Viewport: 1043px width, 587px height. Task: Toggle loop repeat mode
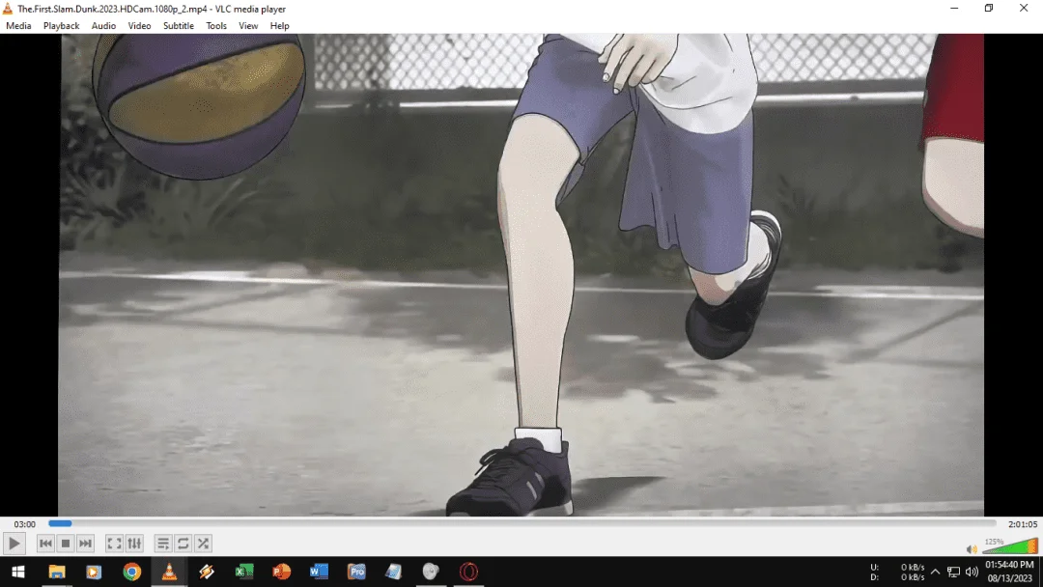[183, 544]
